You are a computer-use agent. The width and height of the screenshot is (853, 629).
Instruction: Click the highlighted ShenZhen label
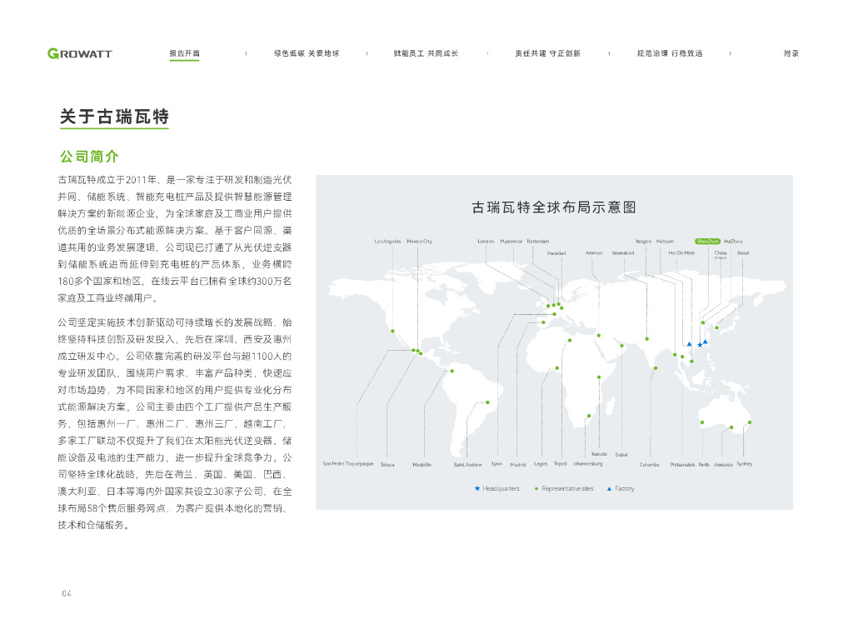707,241
